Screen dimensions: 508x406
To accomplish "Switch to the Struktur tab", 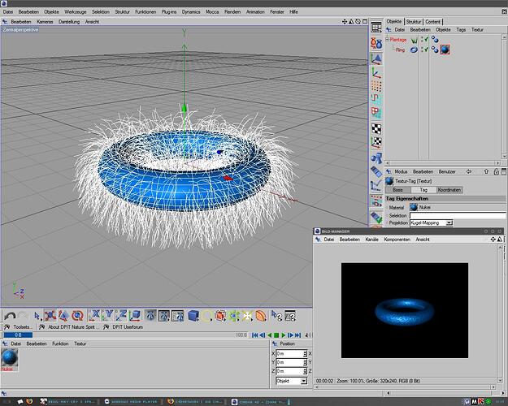I will coord(414,22).
